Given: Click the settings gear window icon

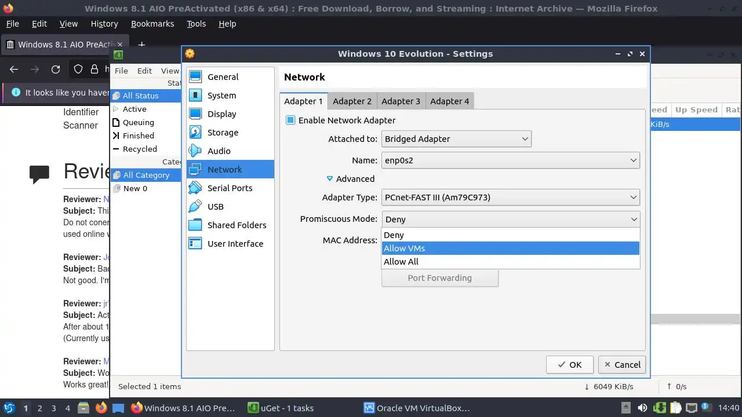Looking at the screenshot, I should [x=190, y=54].
